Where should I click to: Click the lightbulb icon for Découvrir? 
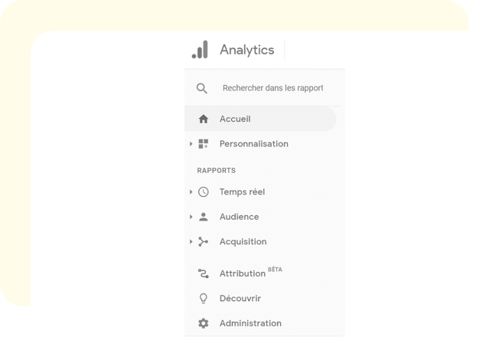(203, 299)
